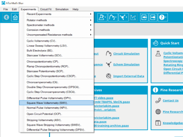The image size is (183, 137).
Task: Open the mM TBAPF6, MeCN.paax archive
Action: tap(112, 102)
